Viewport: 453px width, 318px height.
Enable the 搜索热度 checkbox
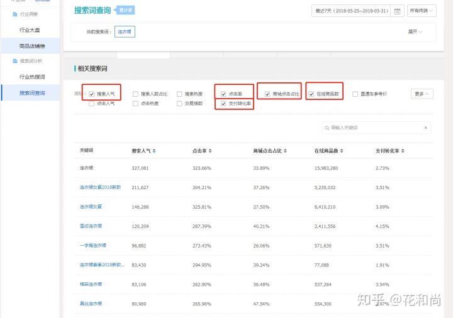(x=180, y=94)
